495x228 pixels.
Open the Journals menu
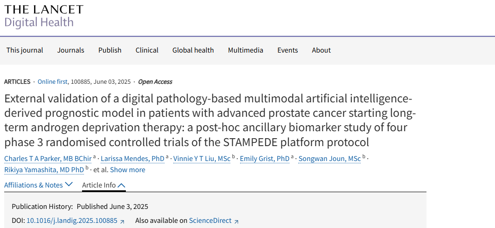click(x=71, y=50)
